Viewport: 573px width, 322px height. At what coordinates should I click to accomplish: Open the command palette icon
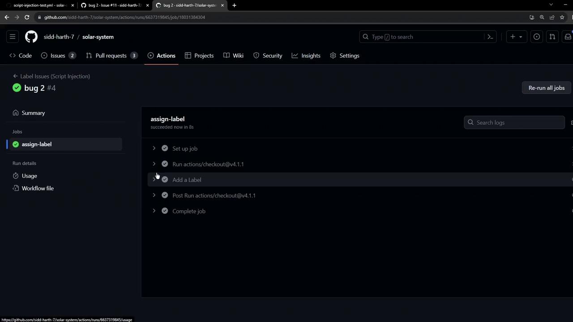tap(490, 37)
